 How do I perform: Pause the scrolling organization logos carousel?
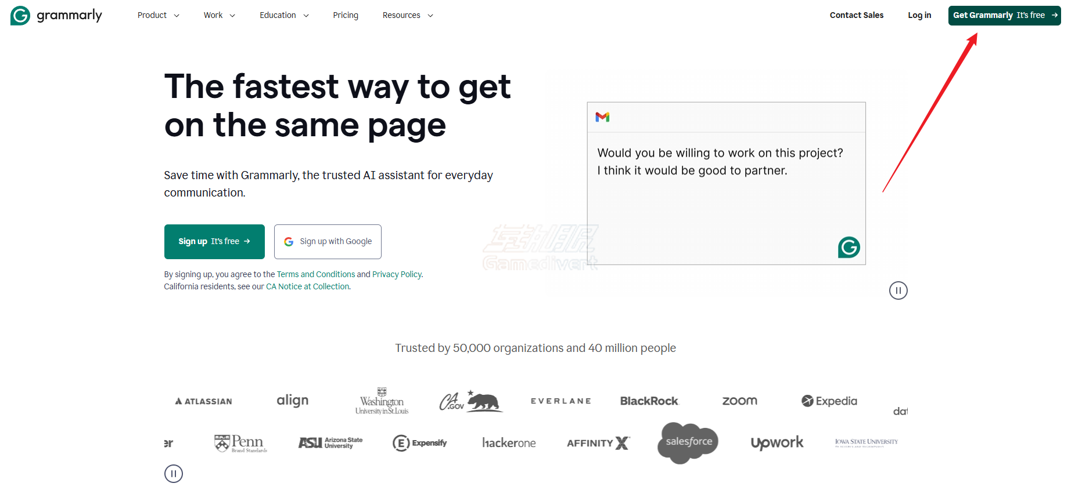click(174, 474)
